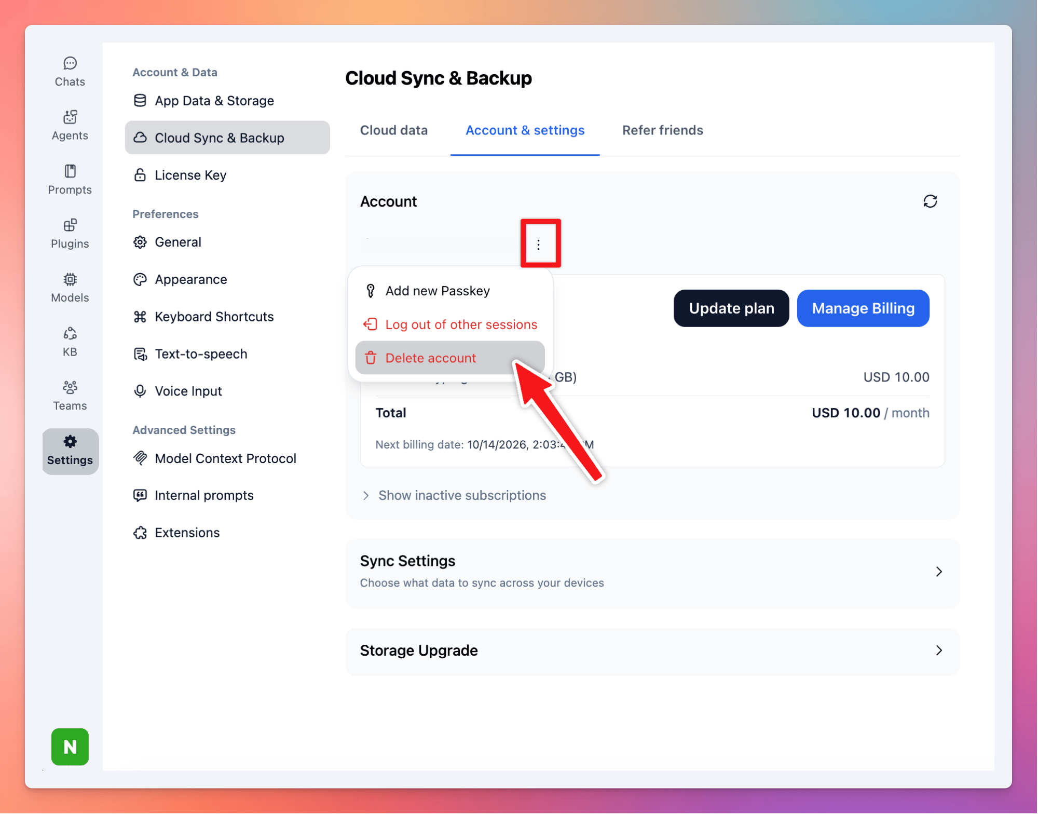Click the Account & Data section label
The width and height of the screenshot is (1038, 814).
[x=175, y=72]
